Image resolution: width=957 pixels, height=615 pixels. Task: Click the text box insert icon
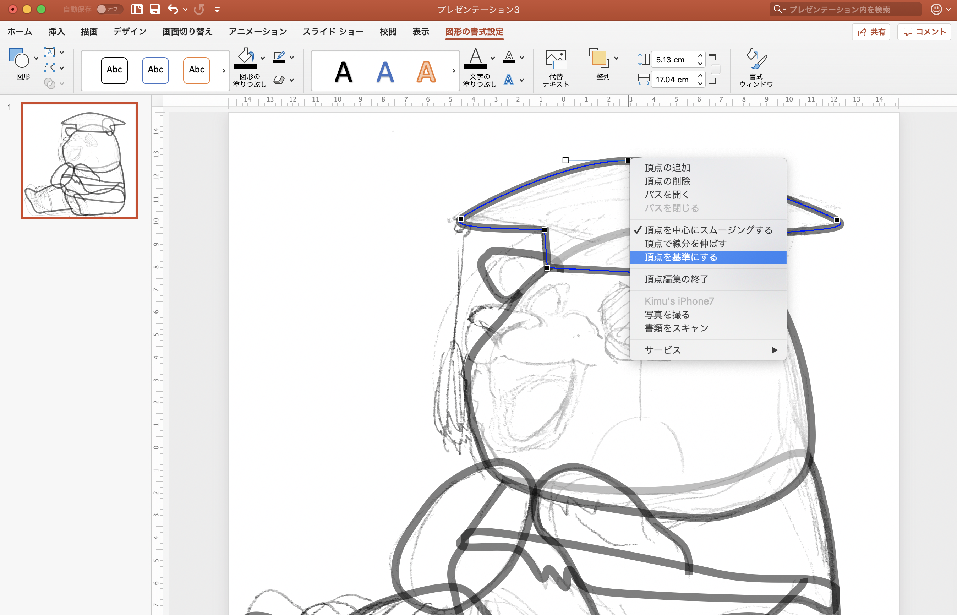(x=49, y=52)
